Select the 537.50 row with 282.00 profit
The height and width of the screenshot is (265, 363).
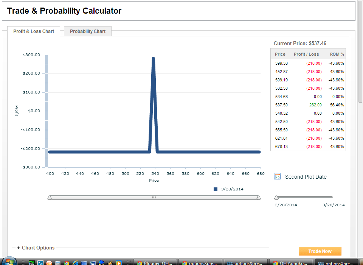[308, 105]
